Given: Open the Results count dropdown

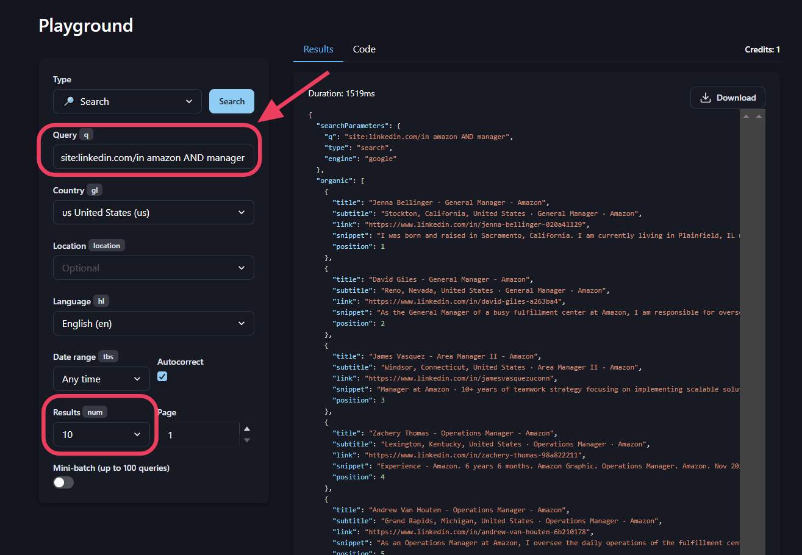Looking at the screenshot, I should pos(101,434).
